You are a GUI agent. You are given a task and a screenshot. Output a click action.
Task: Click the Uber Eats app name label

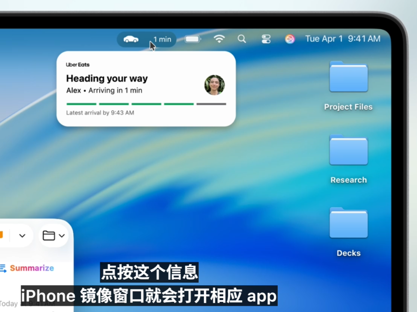tap(78, 65)
